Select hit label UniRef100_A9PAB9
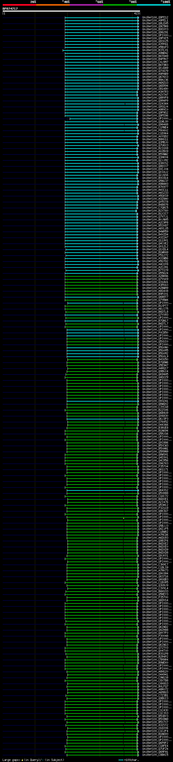 click(x=155, y=74)
